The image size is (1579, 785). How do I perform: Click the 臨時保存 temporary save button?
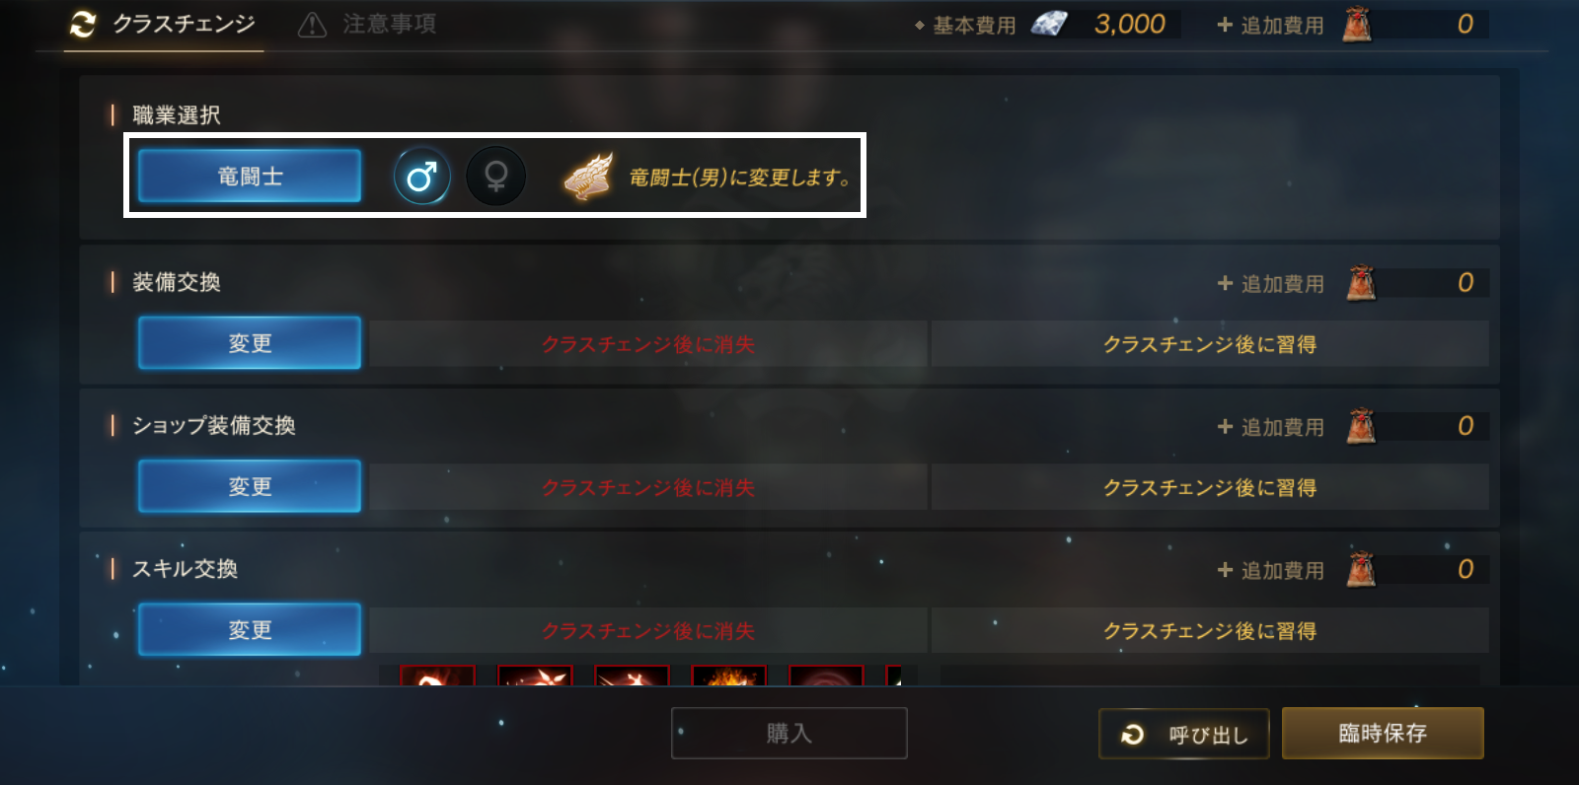point(1383,733)
